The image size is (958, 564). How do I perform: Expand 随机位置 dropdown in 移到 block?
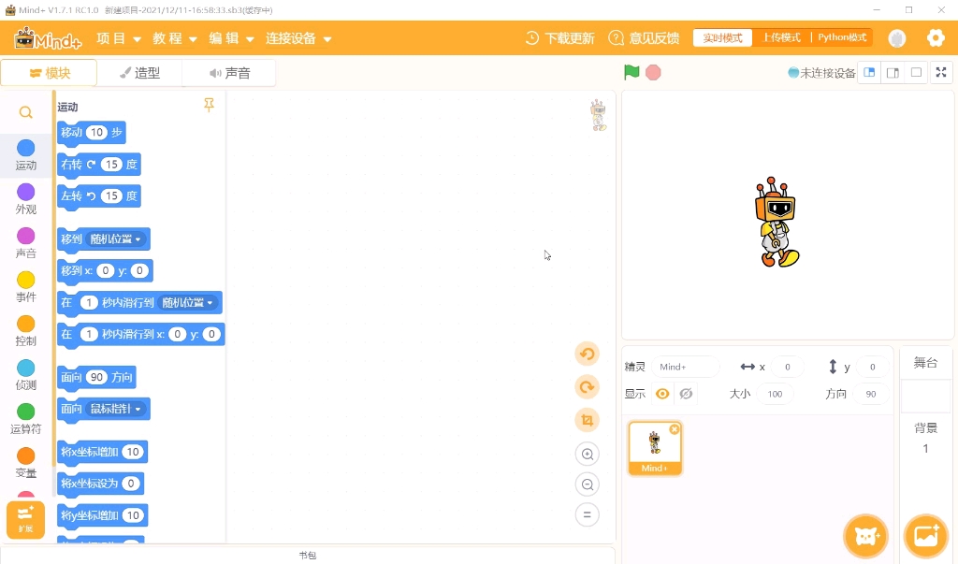coord(115,239)
